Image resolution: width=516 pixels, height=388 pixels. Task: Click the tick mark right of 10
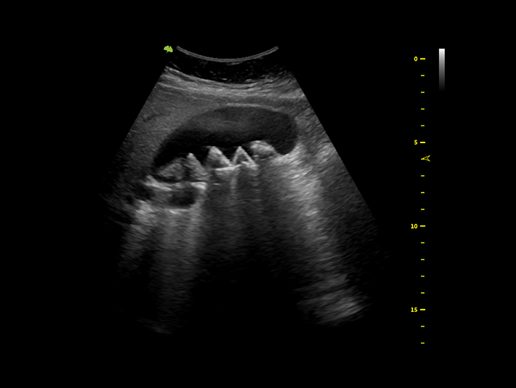tap(423, 226)
